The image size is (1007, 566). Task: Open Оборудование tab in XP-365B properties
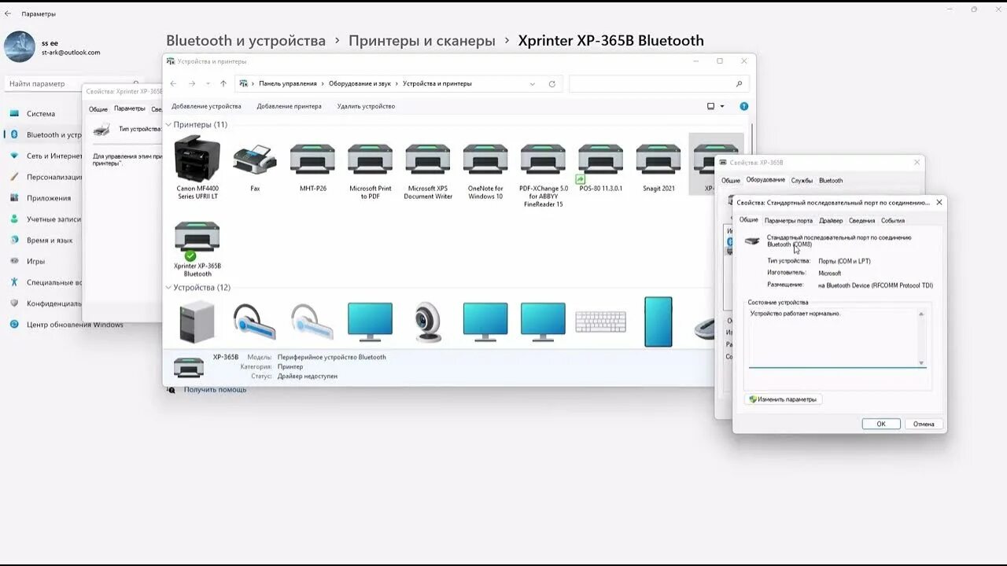tap(765, 180)
